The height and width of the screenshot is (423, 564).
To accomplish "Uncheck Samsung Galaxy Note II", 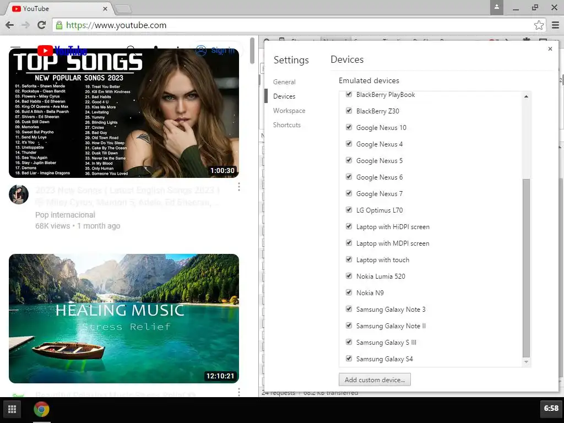I will [349, 326].
